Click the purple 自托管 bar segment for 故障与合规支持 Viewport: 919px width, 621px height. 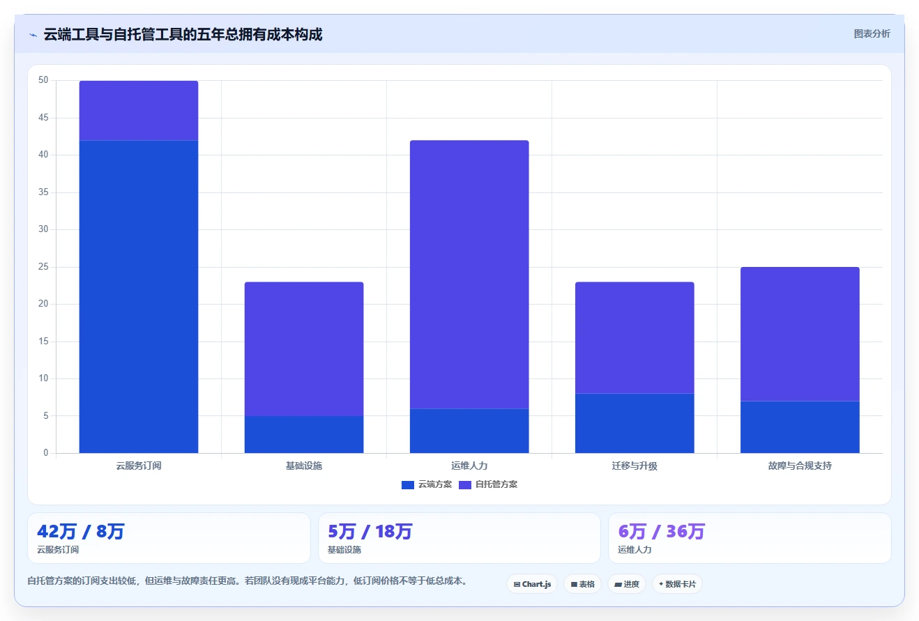click(x=800, y=335)
